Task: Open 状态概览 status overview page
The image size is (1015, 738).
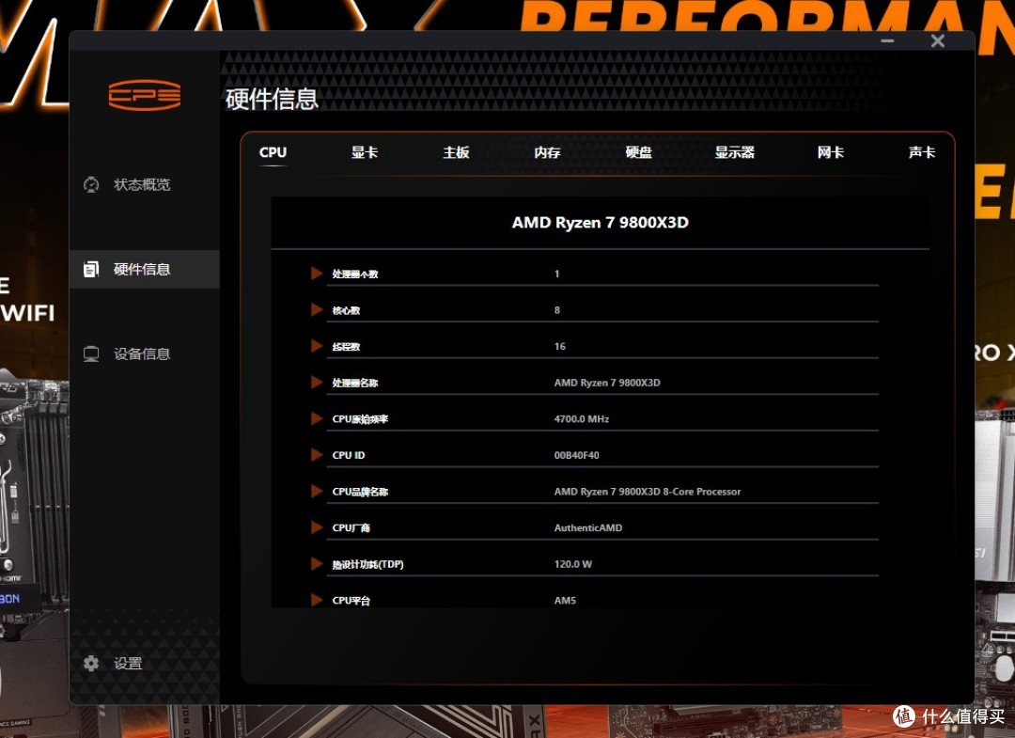Action: [142, 184]
